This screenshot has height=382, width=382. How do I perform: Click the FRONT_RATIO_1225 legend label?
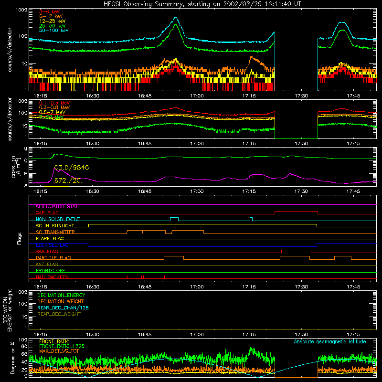pyautogui.click(x=62, y=346)
